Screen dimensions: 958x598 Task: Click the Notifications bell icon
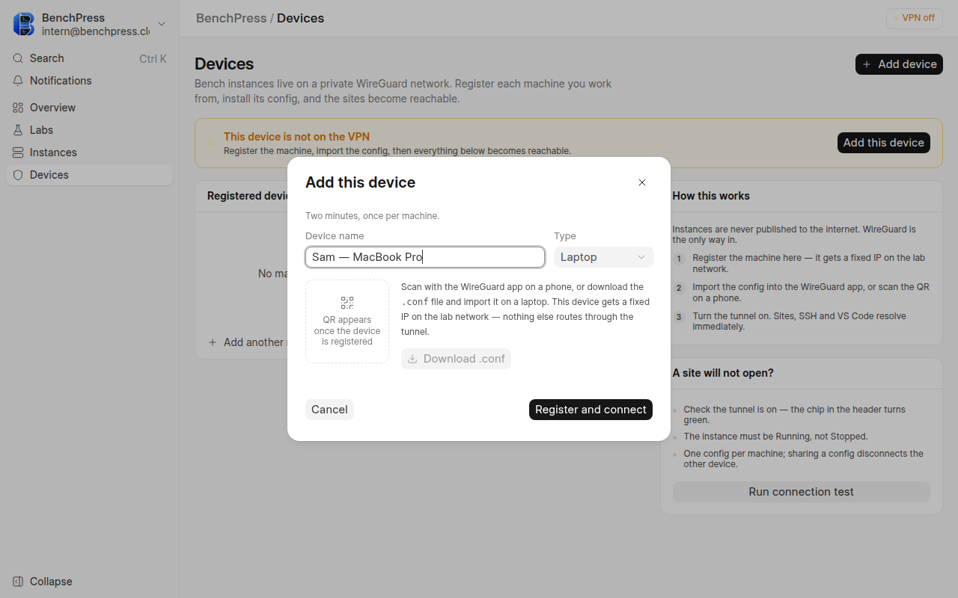(18, 81)
